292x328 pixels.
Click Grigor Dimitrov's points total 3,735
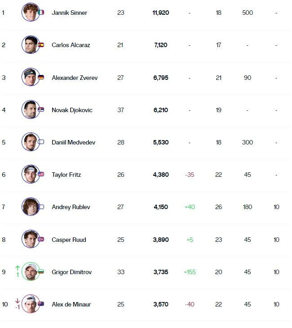(160, 272)
